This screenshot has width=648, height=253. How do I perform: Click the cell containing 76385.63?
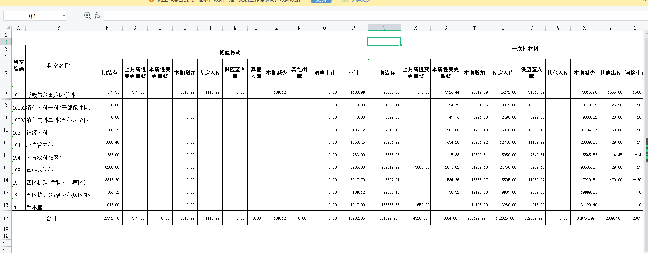point(384,92)
